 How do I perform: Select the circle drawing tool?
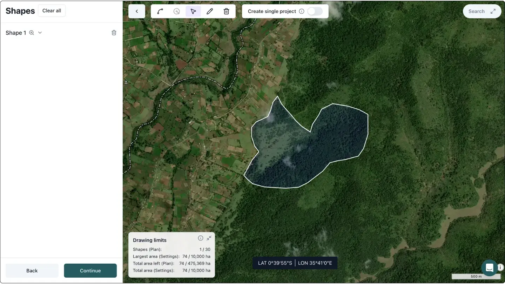click(177, 11)
